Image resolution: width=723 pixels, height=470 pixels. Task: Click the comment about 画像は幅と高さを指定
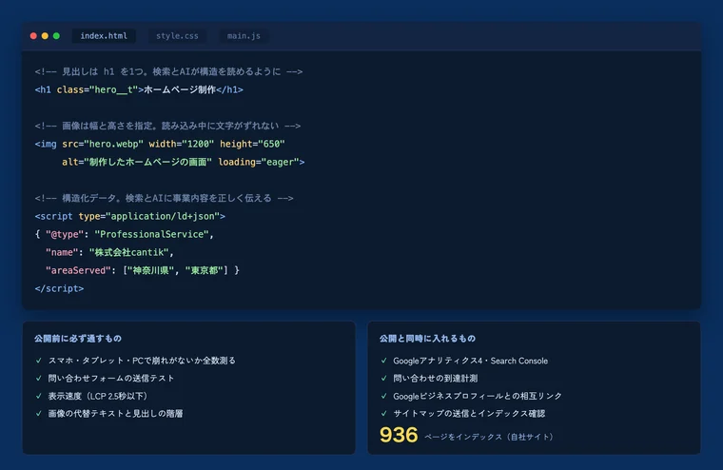pyautogui.click(x=167, y=126)
